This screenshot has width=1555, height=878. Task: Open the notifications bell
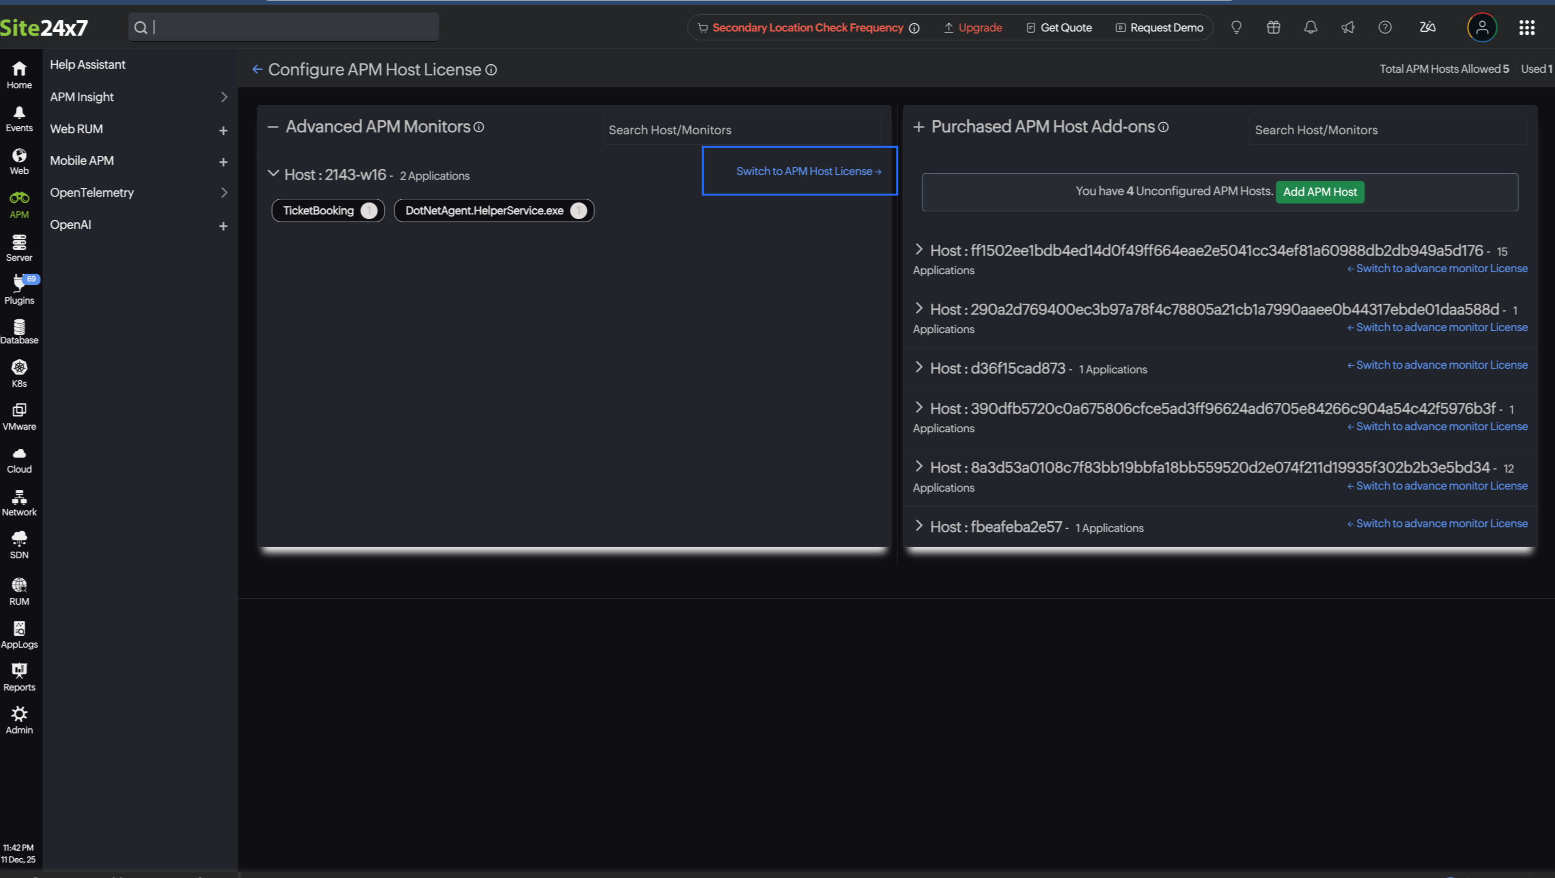pos(1310,27)
